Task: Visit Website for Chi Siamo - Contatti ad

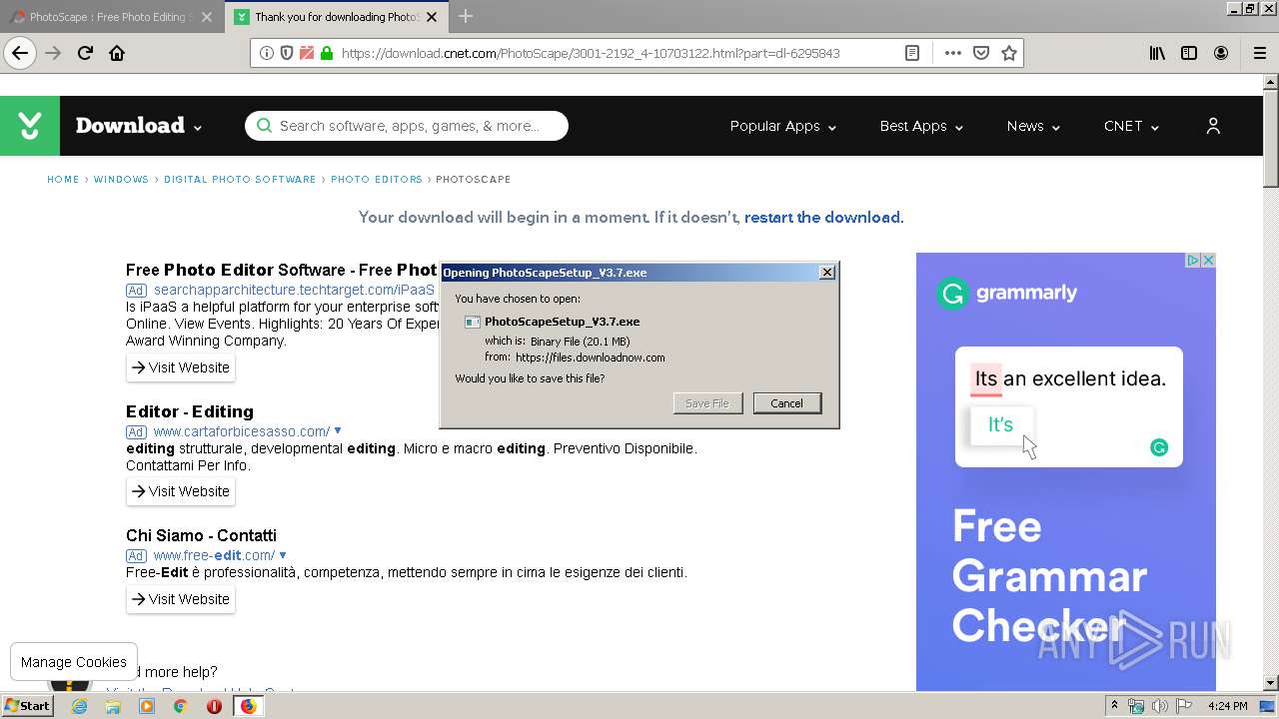Action: [x=181, y=599]
